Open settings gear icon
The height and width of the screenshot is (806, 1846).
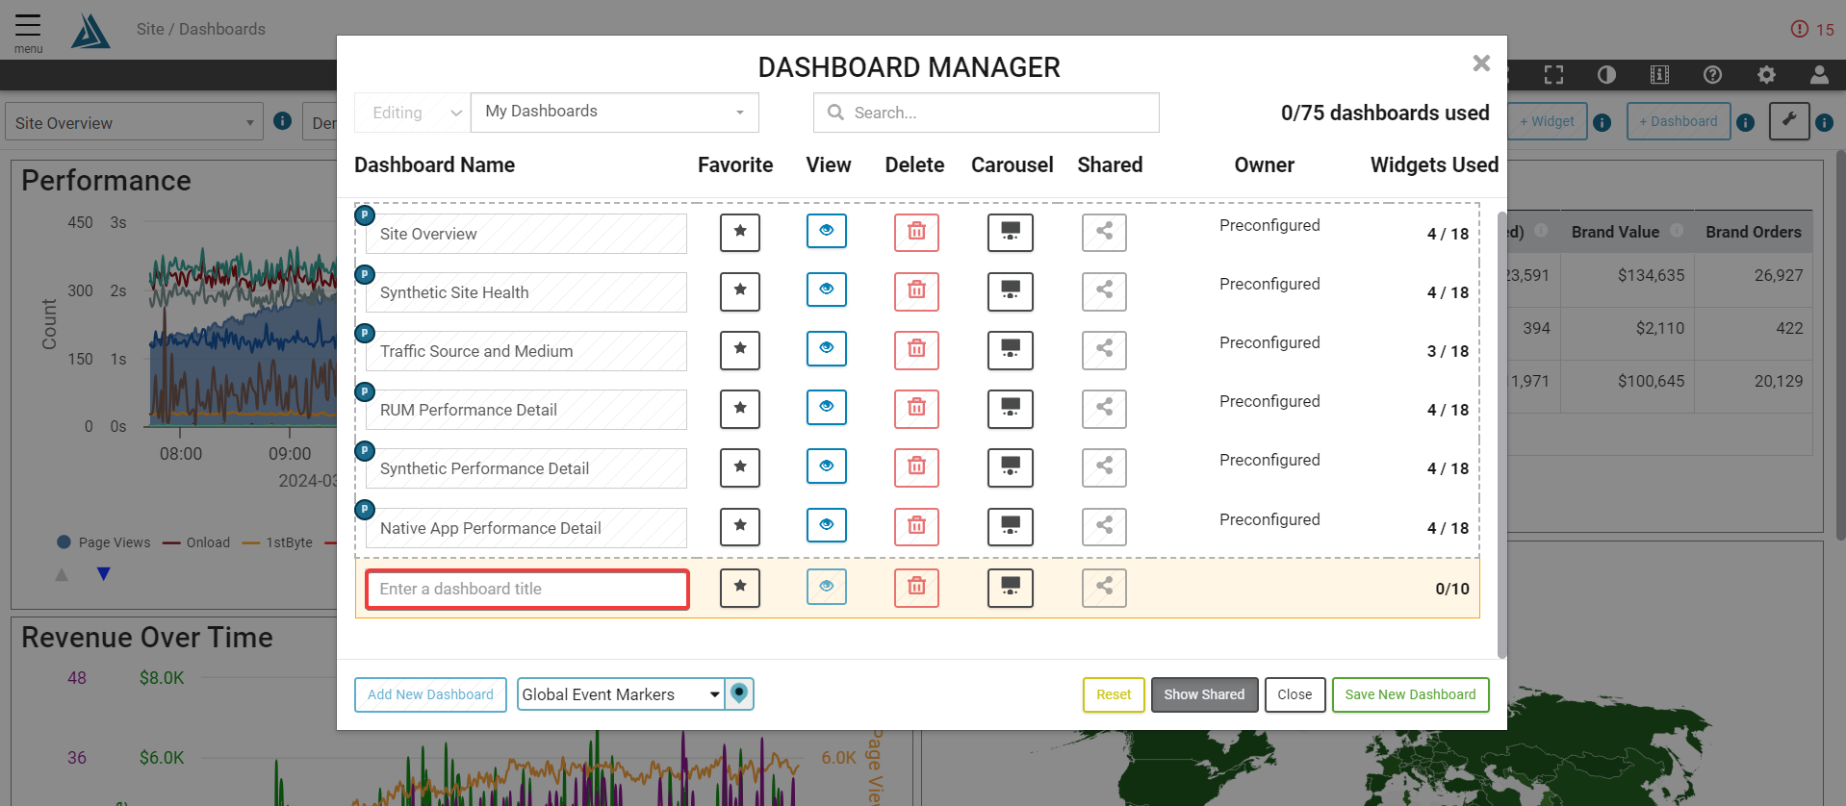coord(1766,75)
